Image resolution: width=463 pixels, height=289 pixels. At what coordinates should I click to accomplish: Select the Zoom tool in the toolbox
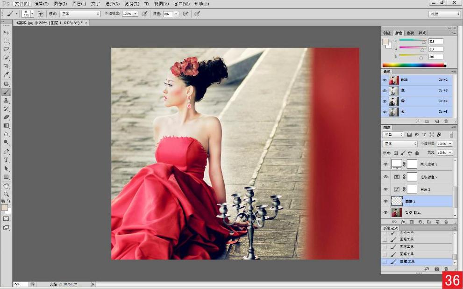point(6,194)
